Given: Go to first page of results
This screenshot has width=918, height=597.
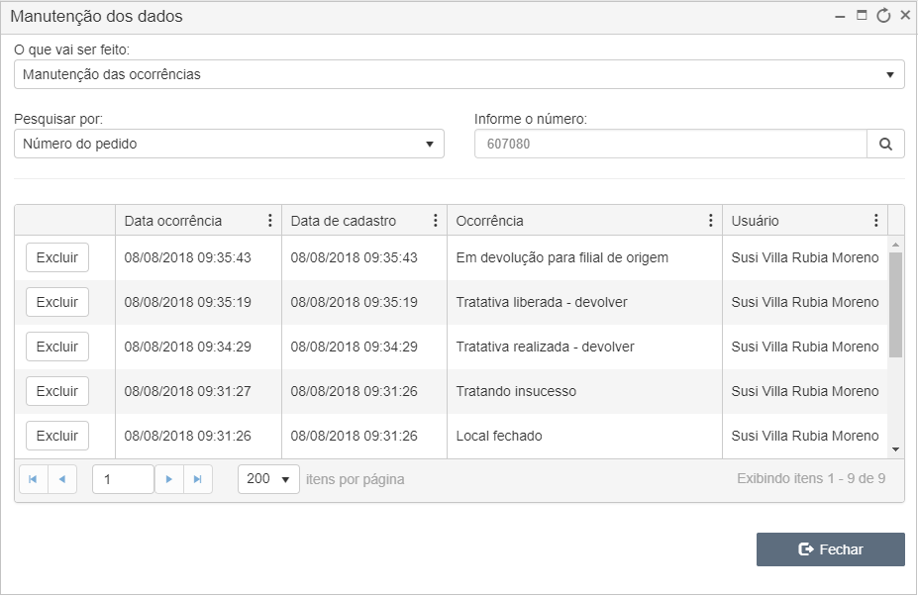Looking at the screenshot, I should (x=34, y=479).
